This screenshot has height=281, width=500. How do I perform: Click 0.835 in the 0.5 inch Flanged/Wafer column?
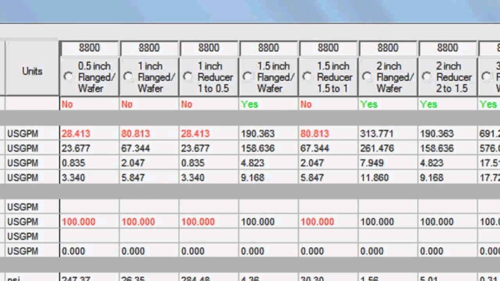click(x=73, y=163)
